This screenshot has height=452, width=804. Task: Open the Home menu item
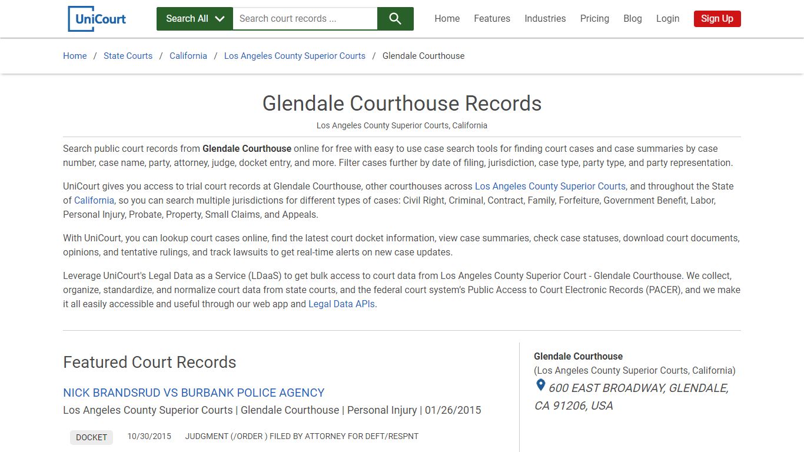point(447,19)
